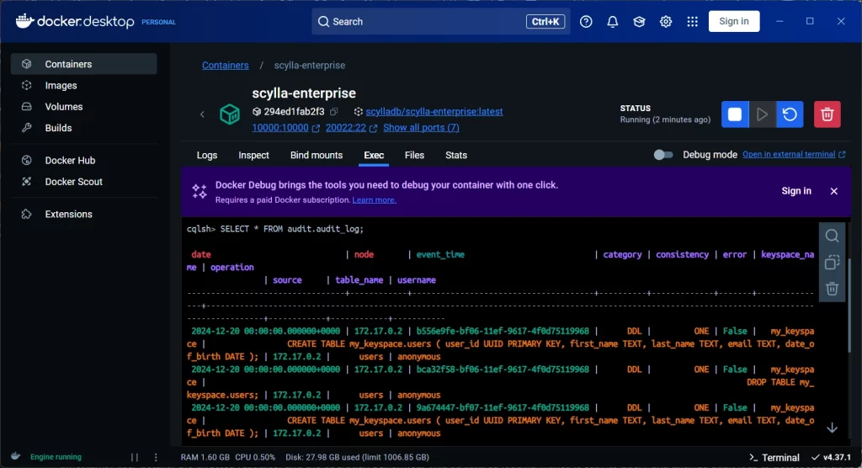
Task: Open Docker Scout in the sidebar
Action: [83, 182]
